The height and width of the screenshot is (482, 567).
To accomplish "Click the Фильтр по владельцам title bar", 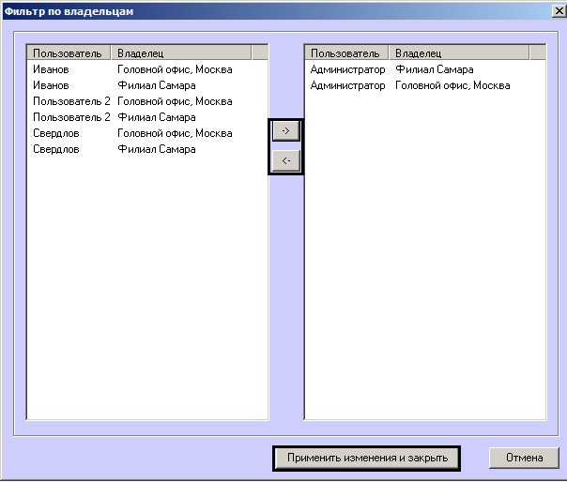I will pos(275,11).
